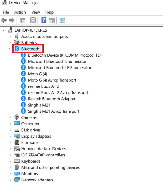Open the View menu
This screenshot has width=163, height=183.
(36, 12)
